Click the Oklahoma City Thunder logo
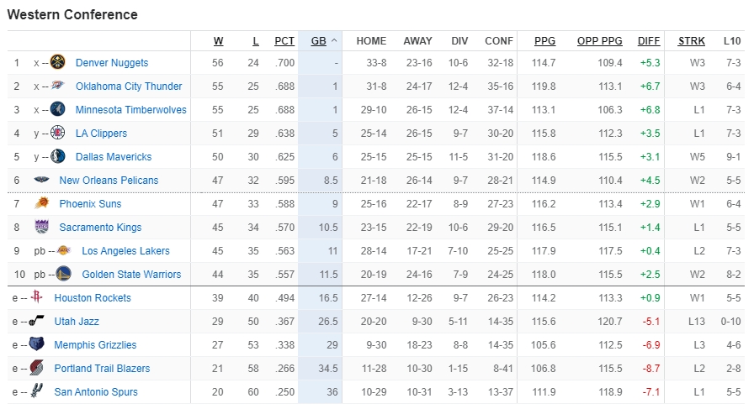Viewport: 754px width, 409px height. pos(58,87)
